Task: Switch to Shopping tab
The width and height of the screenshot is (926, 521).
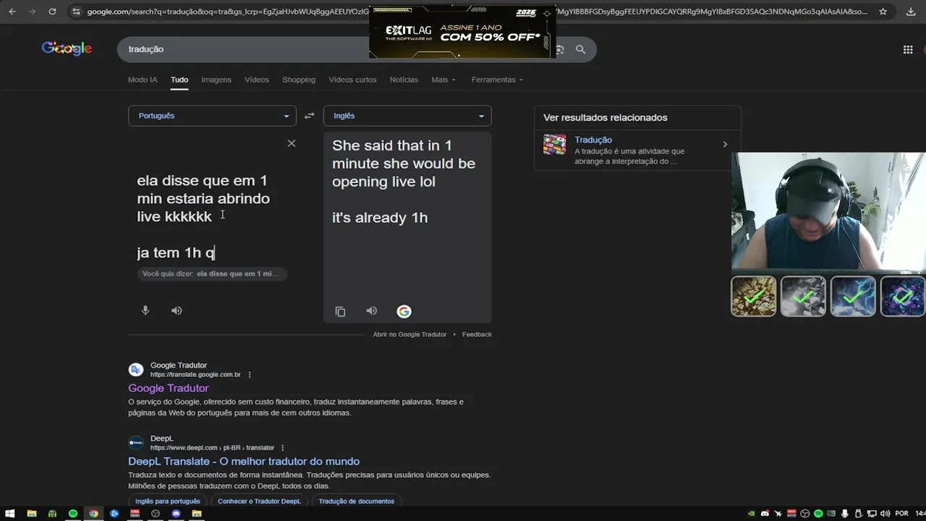Action: pos(299,80)
